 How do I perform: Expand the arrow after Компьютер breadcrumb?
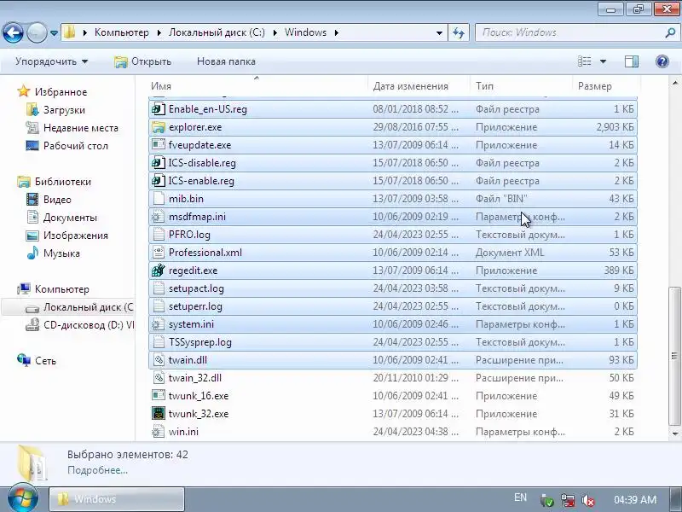[x=159, y=33]
